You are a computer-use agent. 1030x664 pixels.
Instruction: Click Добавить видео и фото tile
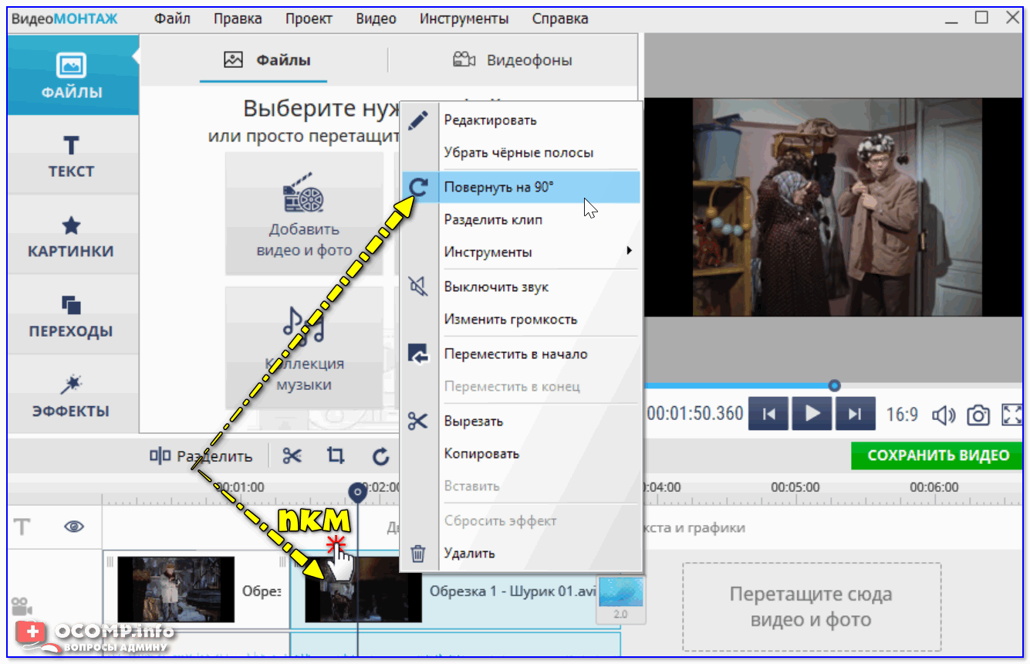[304, 214]
